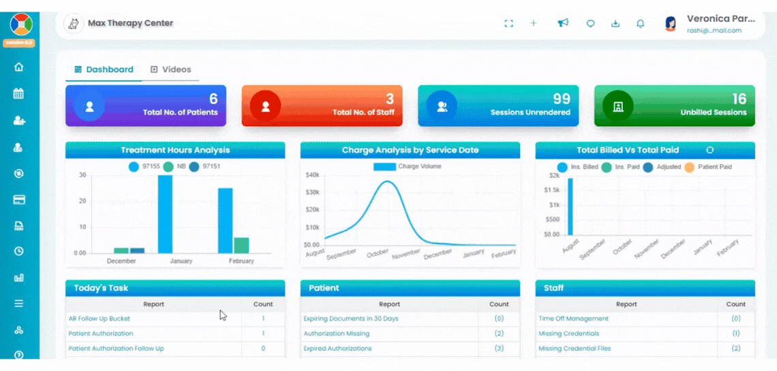Open AR Follow Up Bucket report

pos(100,318)
